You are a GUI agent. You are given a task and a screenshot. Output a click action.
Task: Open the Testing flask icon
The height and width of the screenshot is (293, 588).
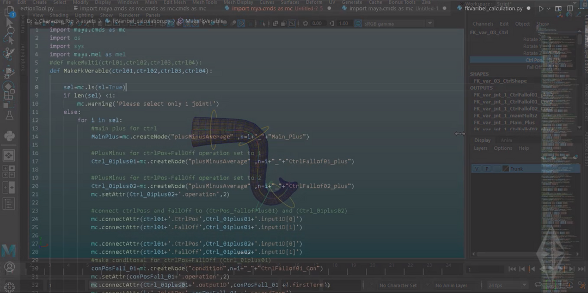click(9, 115)
